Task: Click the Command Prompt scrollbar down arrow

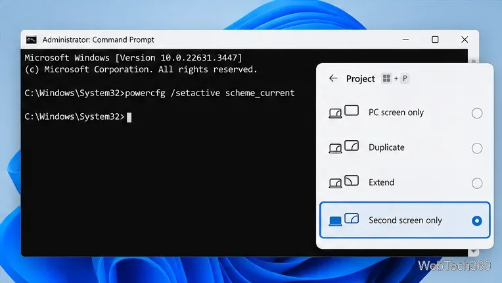Action: 473,252
